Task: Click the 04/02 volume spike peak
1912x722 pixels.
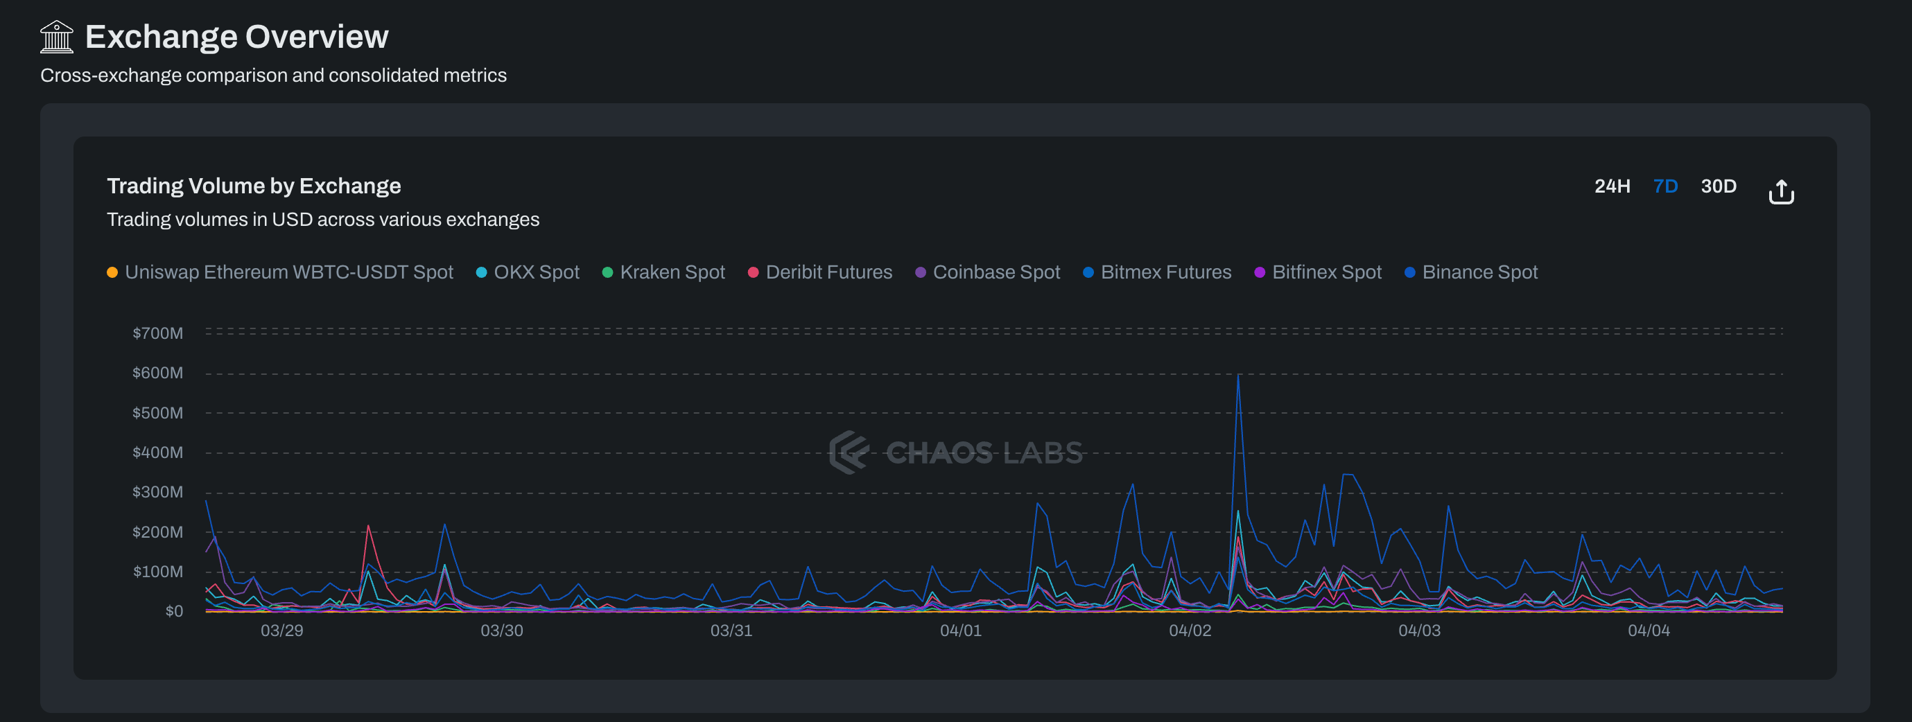Action: coord(1237,375)
